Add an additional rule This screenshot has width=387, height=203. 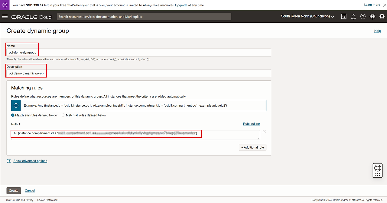(x=252, y=147)
